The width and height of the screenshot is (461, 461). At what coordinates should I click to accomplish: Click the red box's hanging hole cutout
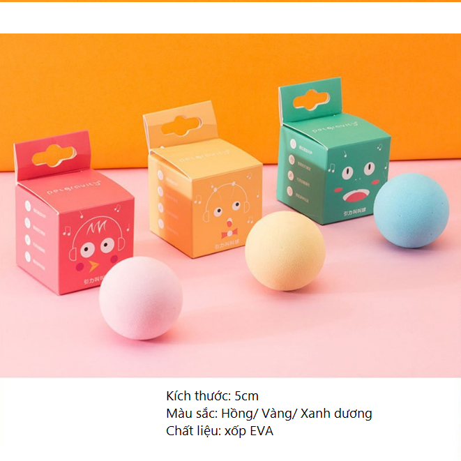54,156
